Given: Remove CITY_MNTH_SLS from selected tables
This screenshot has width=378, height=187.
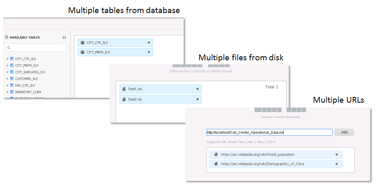Looking at the screenshot, I should point(149,52).
